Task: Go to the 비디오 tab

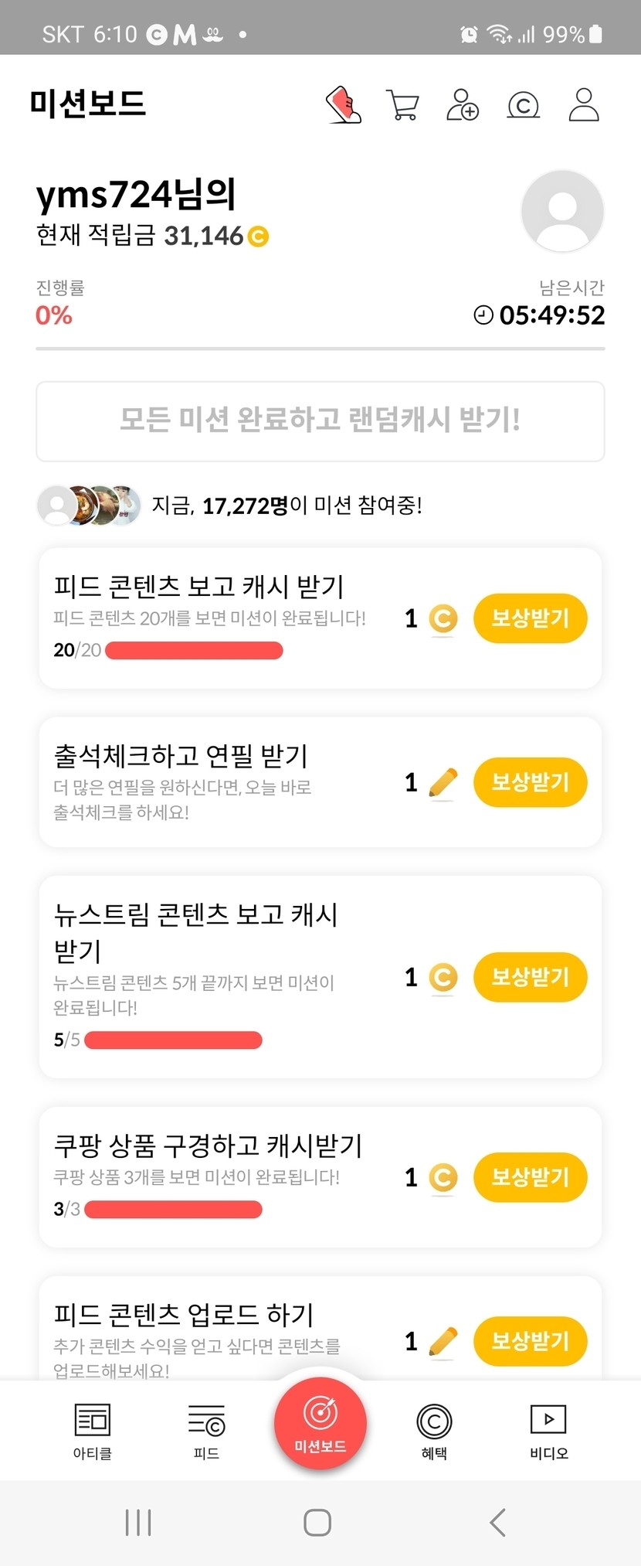Action: click(548, 1431)
